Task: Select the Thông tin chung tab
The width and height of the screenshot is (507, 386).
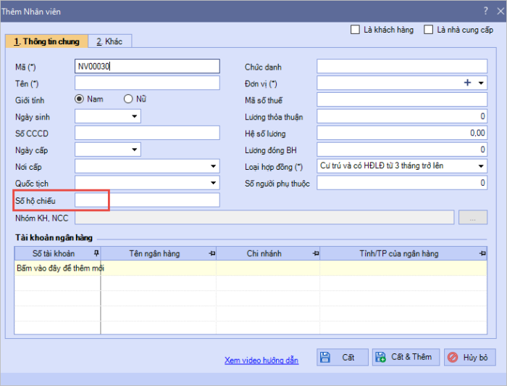Action: click(x=46, y=41)
